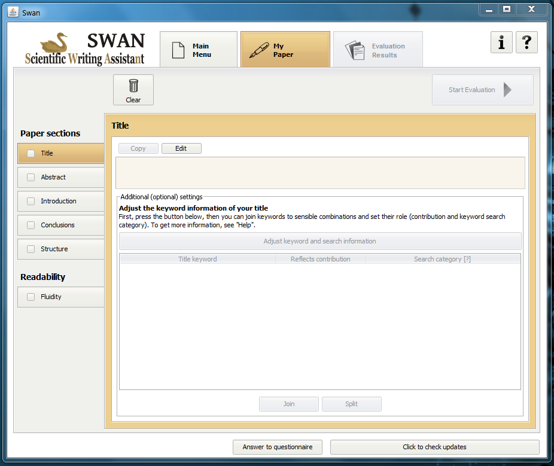Click the Edit button
554x466 pixels.
point(181,148)
